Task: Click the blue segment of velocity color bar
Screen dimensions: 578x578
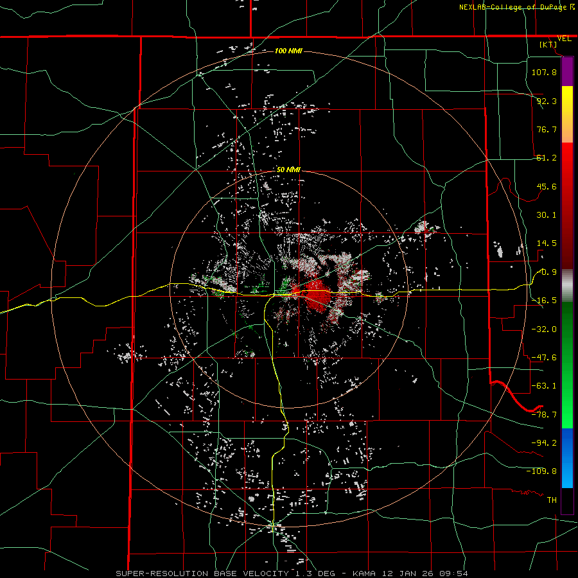Action: (x=567, y=458)
